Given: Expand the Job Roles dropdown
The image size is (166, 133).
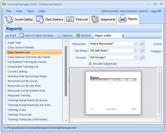Looking at the screenshot, I should 136,51.
